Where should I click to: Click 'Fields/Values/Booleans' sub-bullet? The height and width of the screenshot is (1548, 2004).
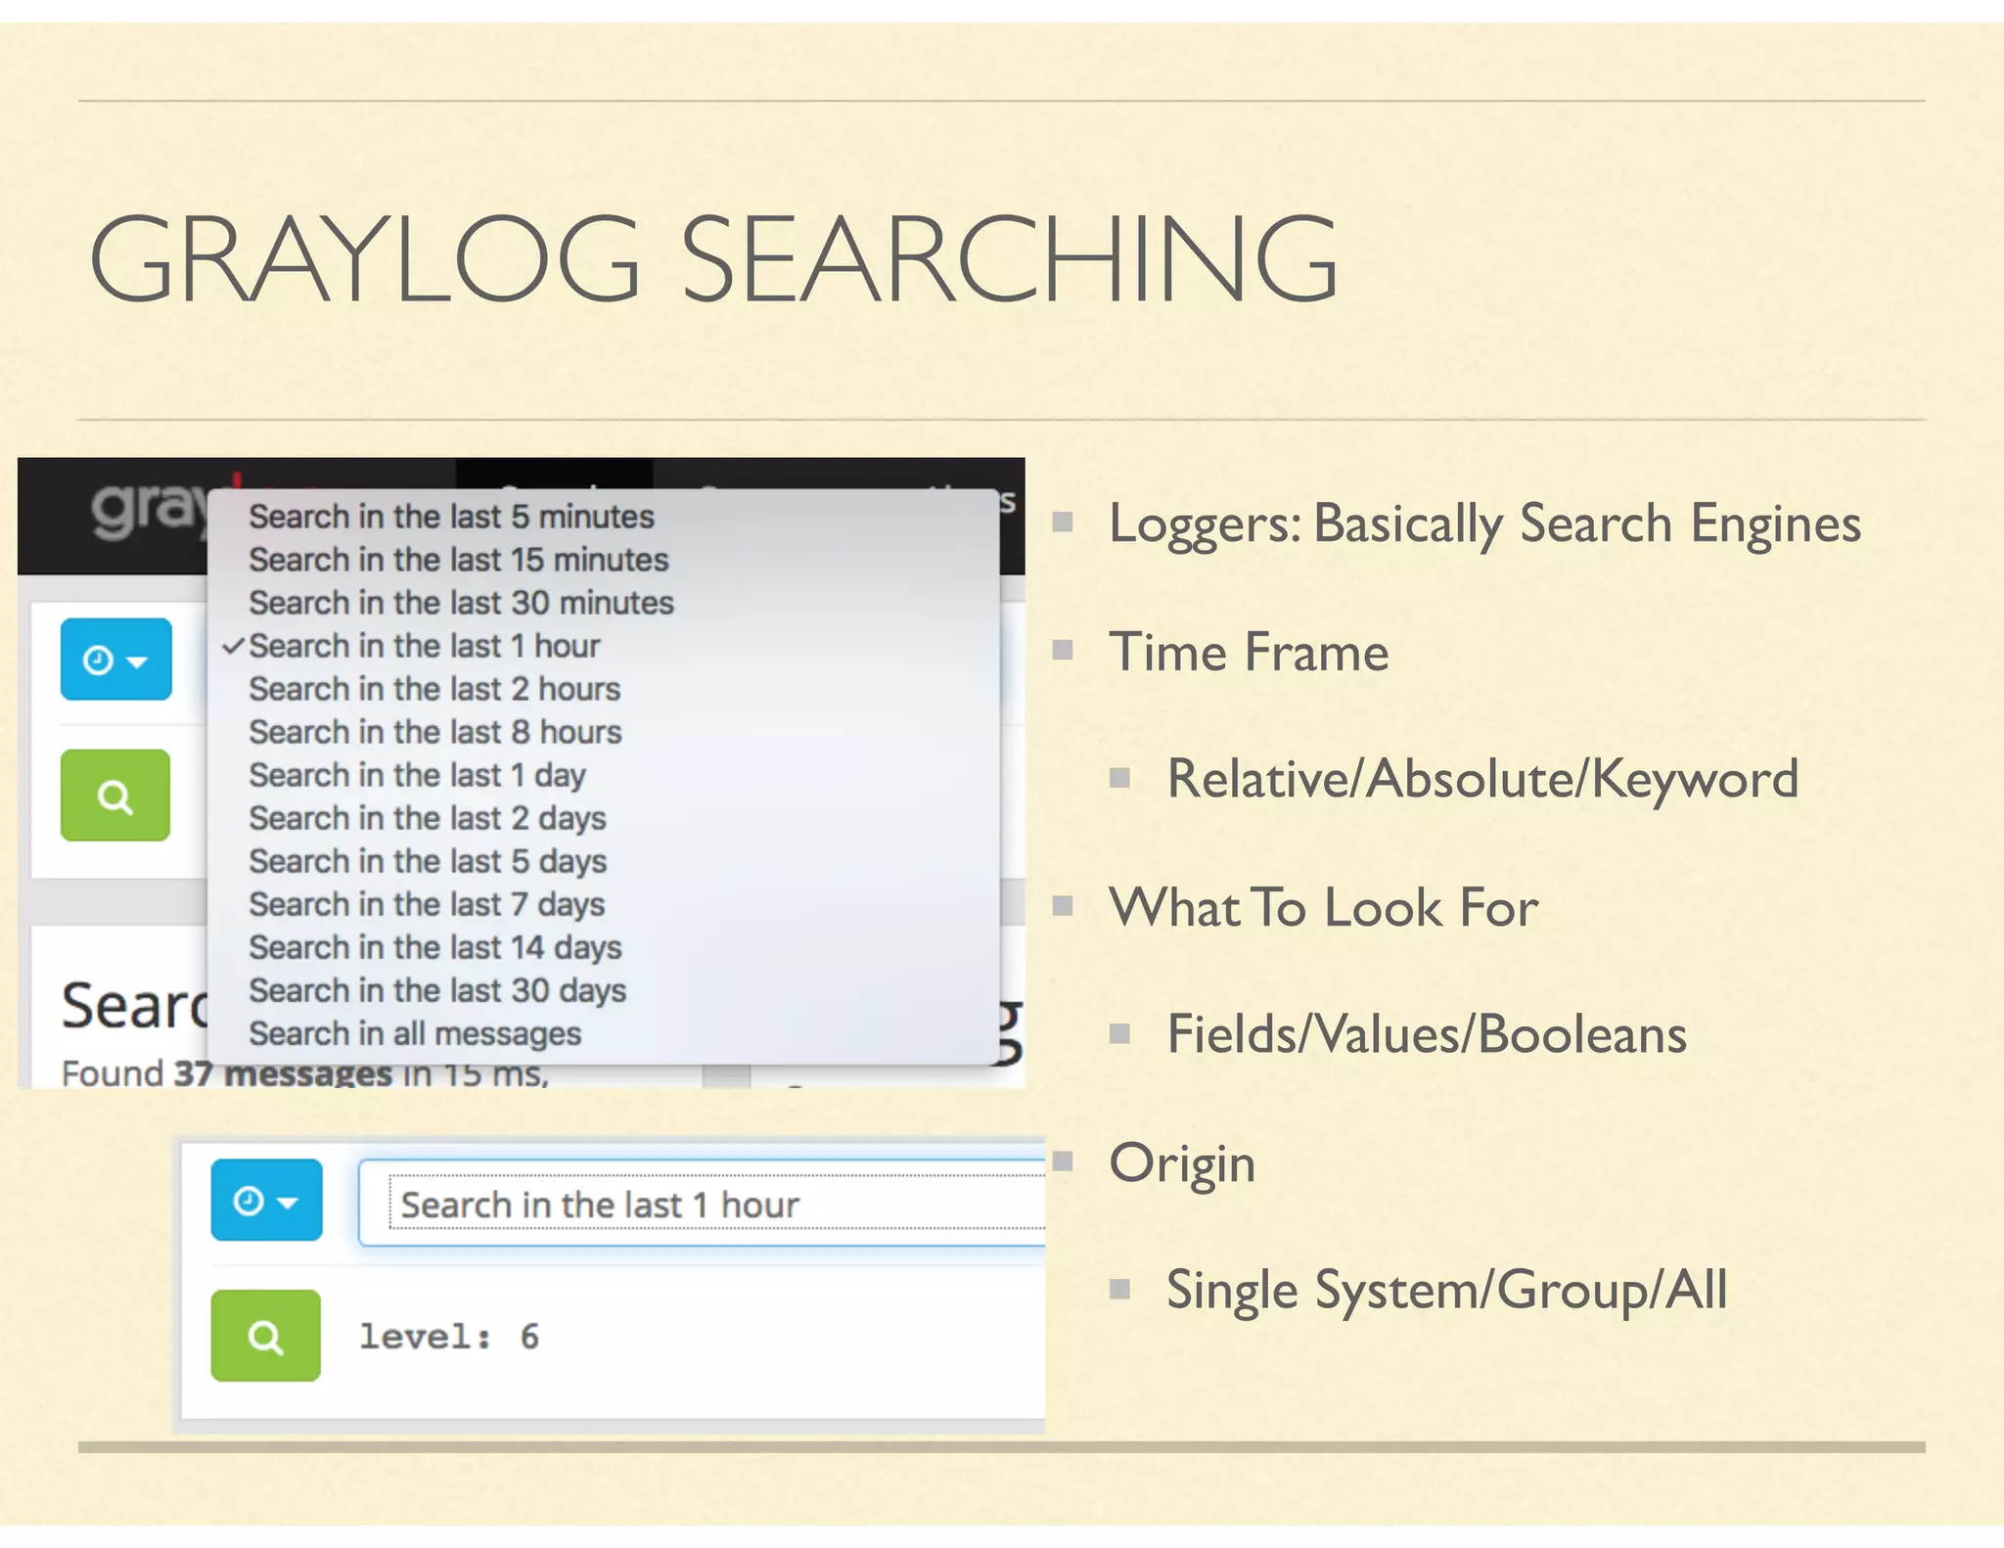[1427, 1035]
